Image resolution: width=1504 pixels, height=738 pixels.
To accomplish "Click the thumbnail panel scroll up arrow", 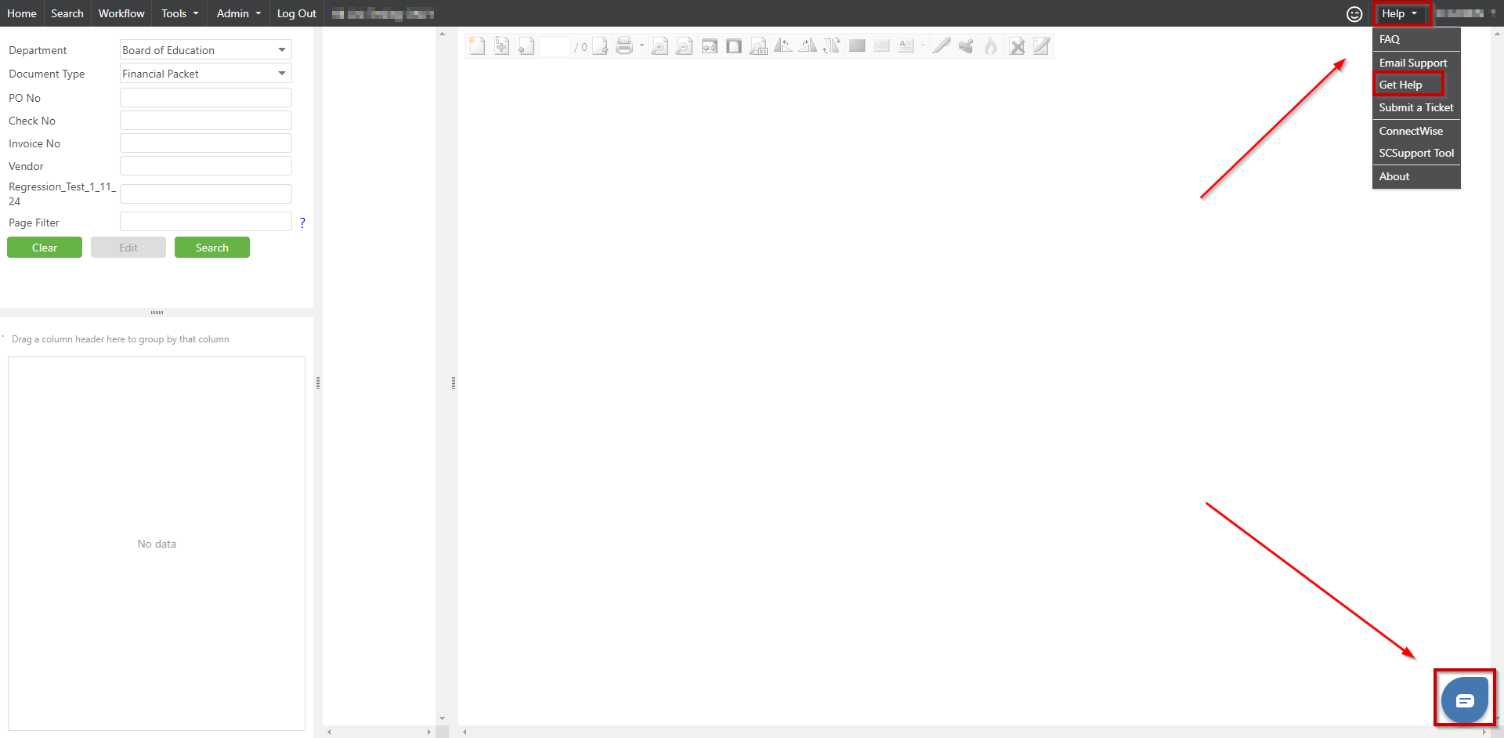I will tap(442, 34).
